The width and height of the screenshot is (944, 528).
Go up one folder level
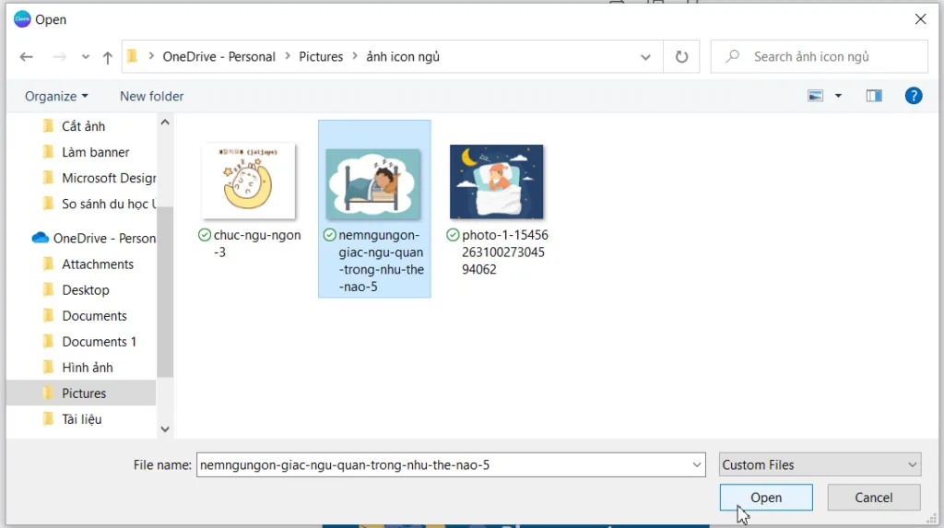(x=107, y=57)
